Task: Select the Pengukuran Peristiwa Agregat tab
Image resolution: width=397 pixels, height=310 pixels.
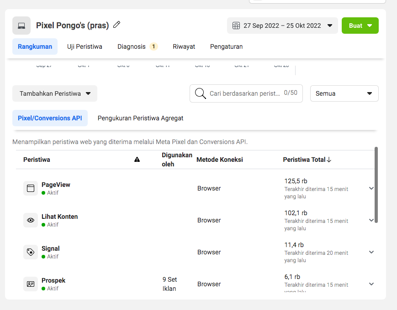Action: point(140,118)
